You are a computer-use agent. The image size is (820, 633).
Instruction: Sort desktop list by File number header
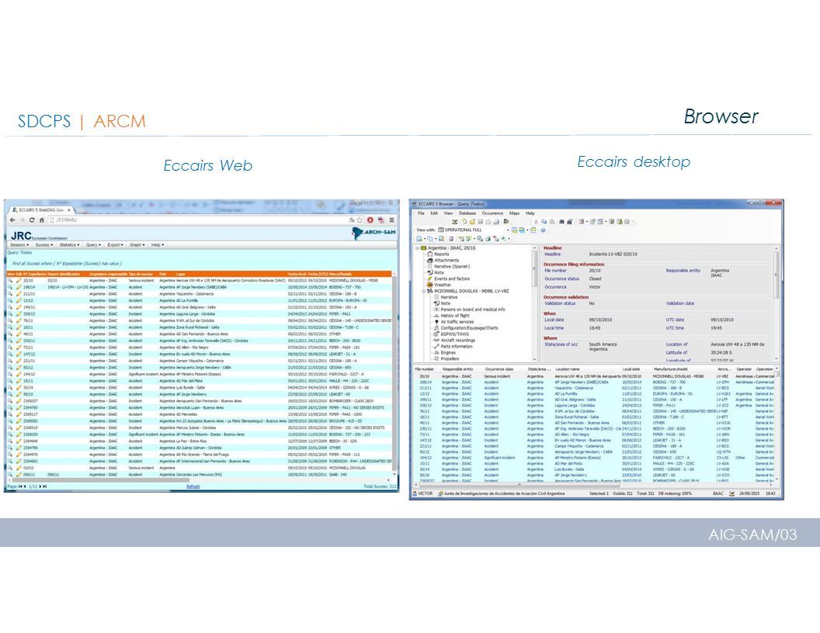point(425,369)
